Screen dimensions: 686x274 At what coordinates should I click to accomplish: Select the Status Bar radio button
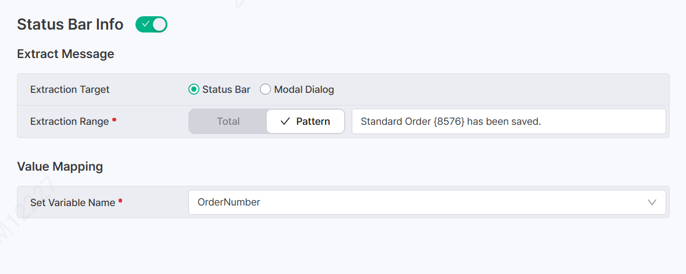[194, 89]
